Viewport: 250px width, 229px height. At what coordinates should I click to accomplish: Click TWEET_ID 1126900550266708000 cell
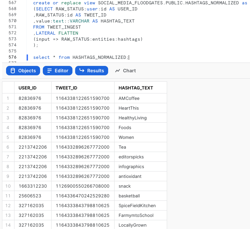(x=83, y=186)
